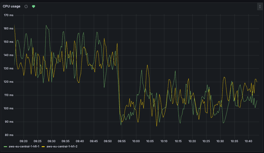Click the 100 ms y-axis label

coord(9,108)
